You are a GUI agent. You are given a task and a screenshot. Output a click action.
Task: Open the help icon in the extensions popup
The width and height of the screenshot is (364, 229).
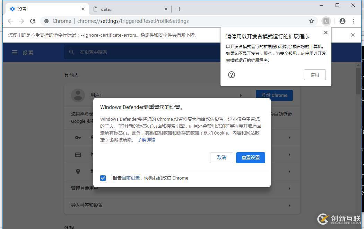[x=232, y=75]
